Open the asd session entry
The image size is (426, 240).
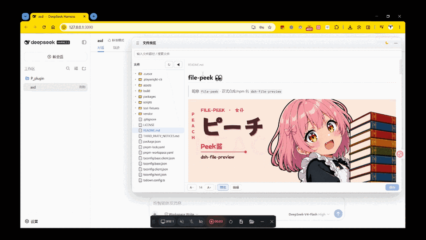[55, 87]
